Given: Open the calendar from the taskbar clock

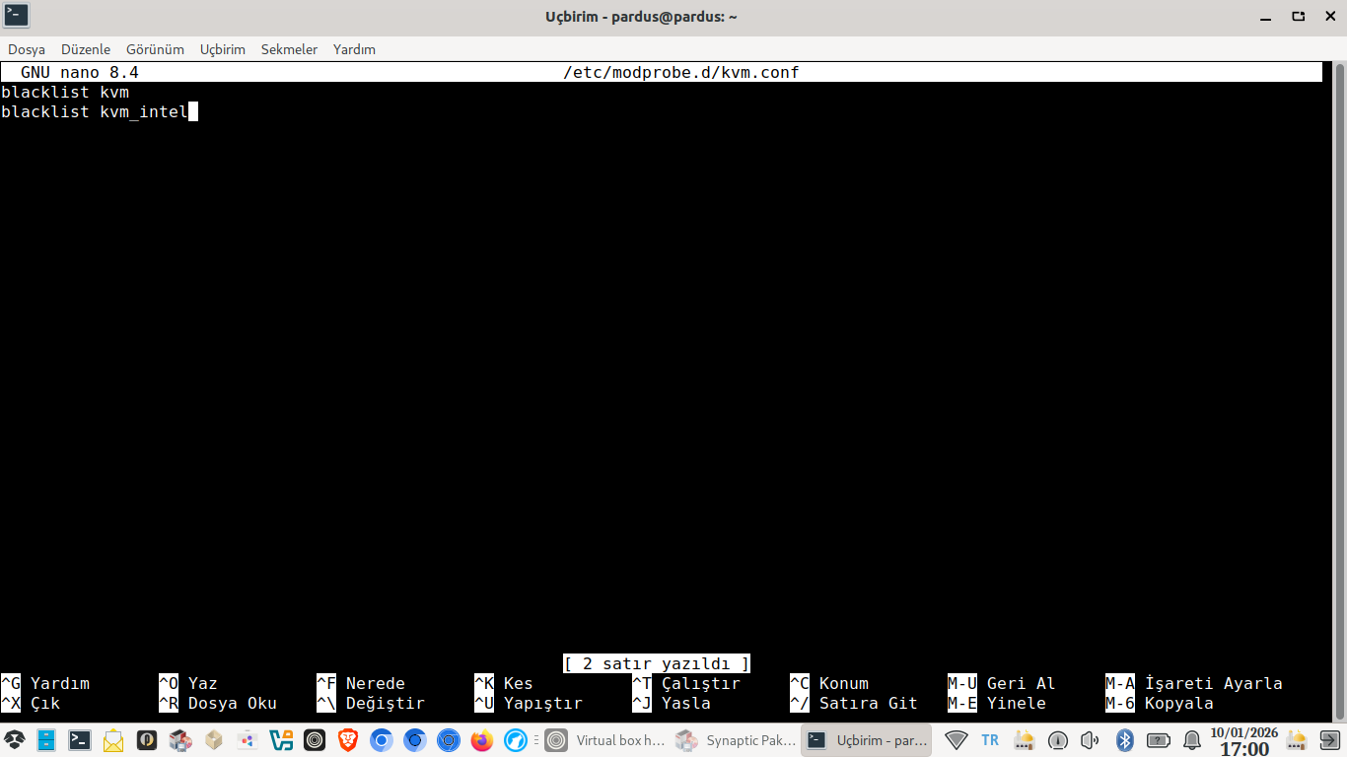Looking at the screenshot, I should [1244, 741].
